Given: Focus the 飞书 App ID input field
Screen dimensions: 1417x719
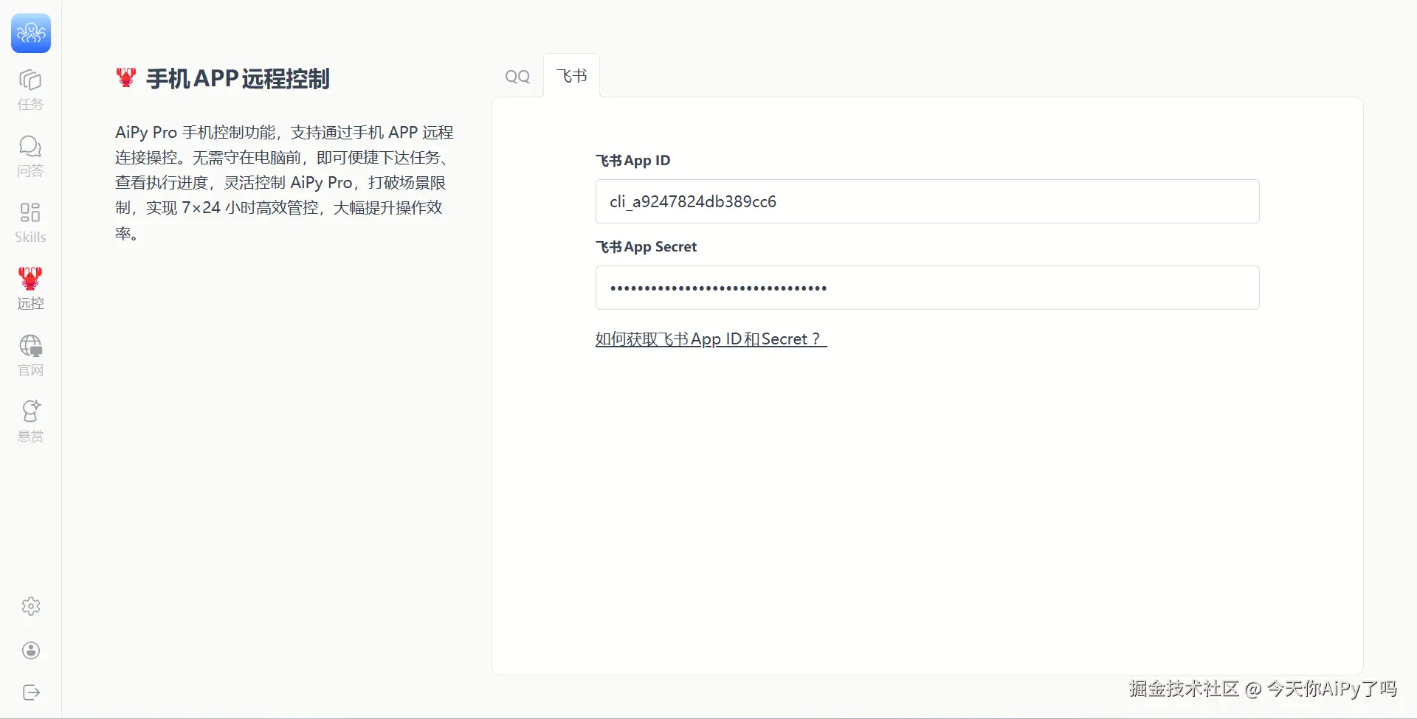Looking at the screenshot, I should (928, 201).
